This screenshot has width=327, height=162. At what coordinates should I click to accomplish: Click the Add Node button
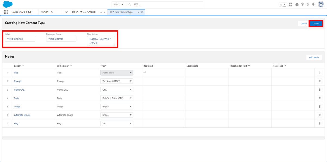pos(314,57)
